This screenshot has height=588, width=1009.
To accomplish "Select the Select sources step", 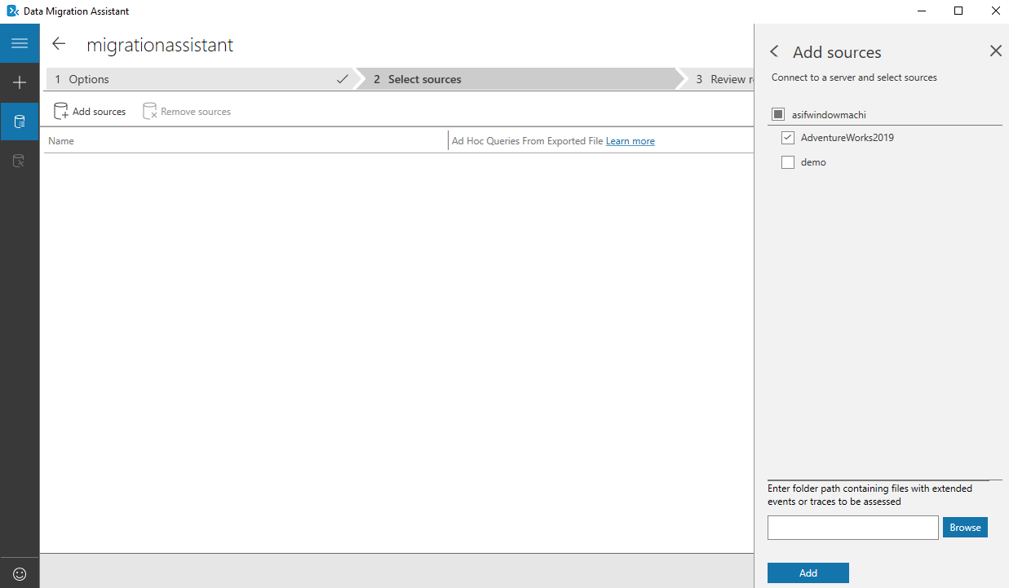I will pos(514,79).
